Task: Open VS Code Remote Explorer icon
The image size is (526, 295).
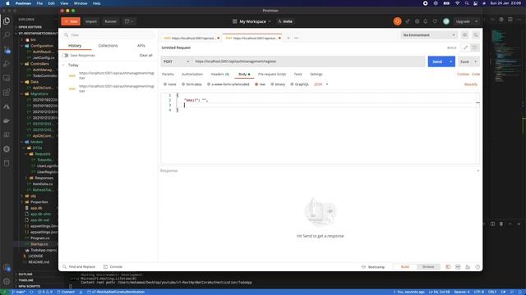Action: tap(7, 78)
